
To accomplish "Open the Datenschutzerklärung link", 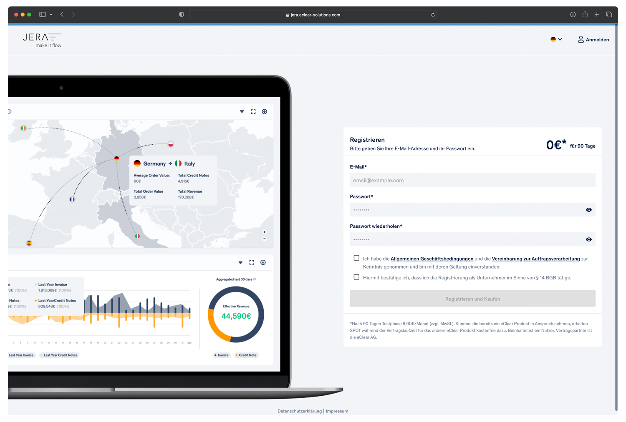I will (300, 411).
